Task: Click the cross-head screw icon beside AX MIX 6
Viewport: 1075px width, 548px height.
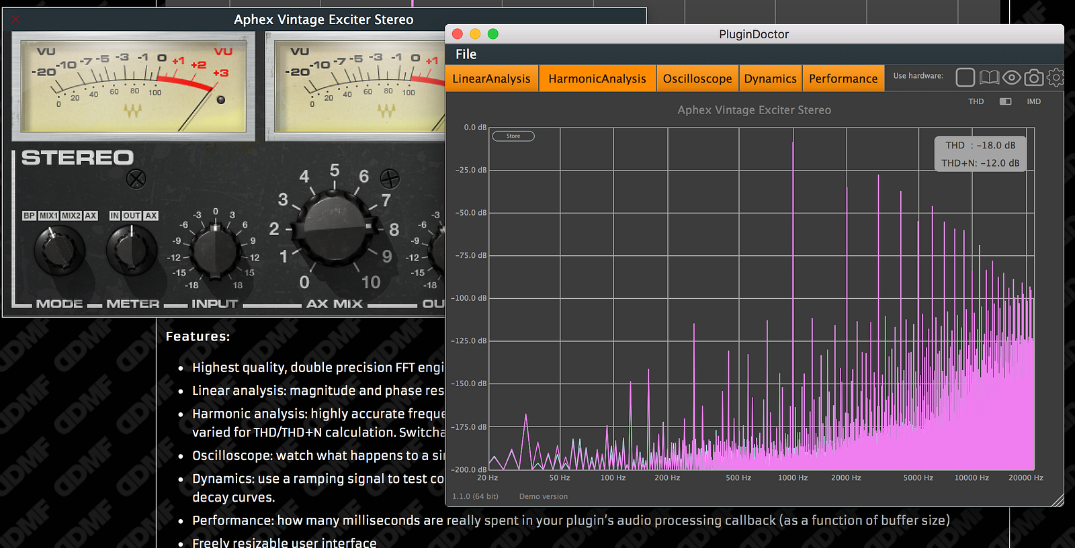Action: (x=390, y=179)
